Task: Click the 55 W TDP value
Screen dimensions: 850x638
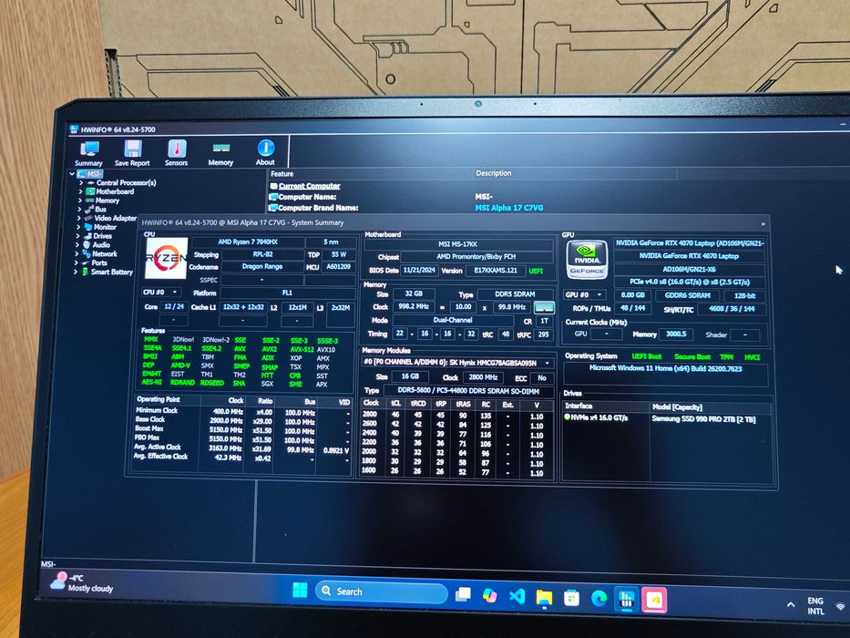Action: coord(339,254)
